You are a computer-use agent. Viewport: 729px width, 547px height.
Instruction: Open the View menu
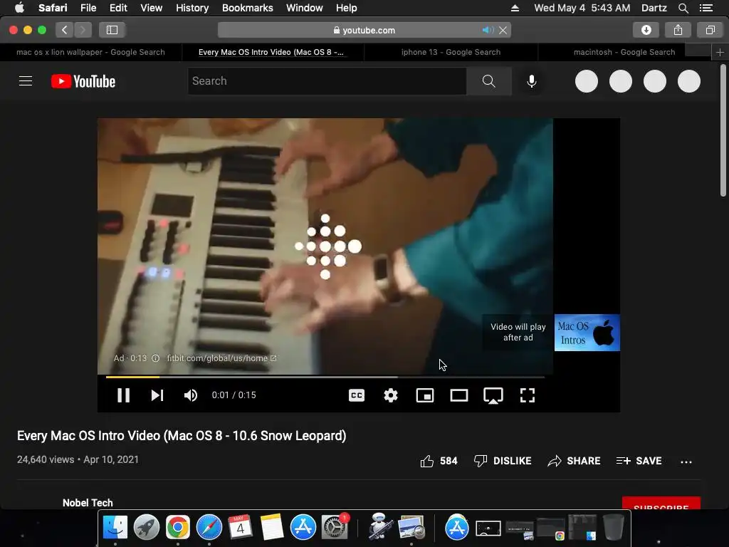point(151,8)
